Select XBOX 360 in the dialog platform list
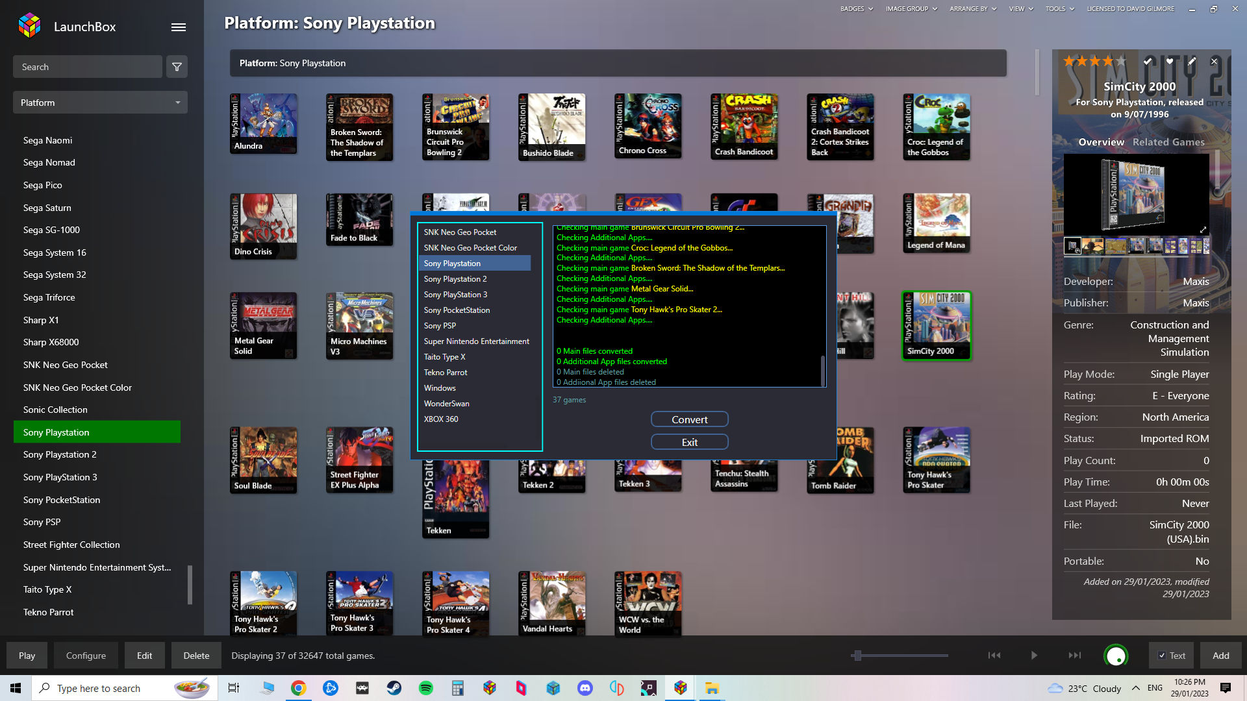 point(474,419)
